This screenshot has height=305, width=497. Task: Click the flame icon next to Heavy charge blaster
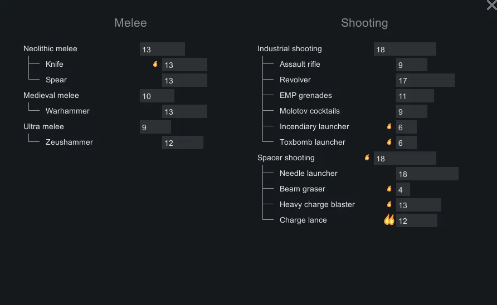pyautogui.click(x=389, y=204)
